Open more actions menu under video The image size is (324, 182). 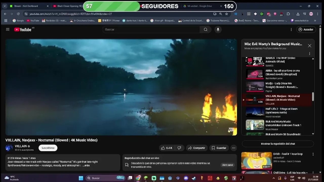click(x=234, y=148)
